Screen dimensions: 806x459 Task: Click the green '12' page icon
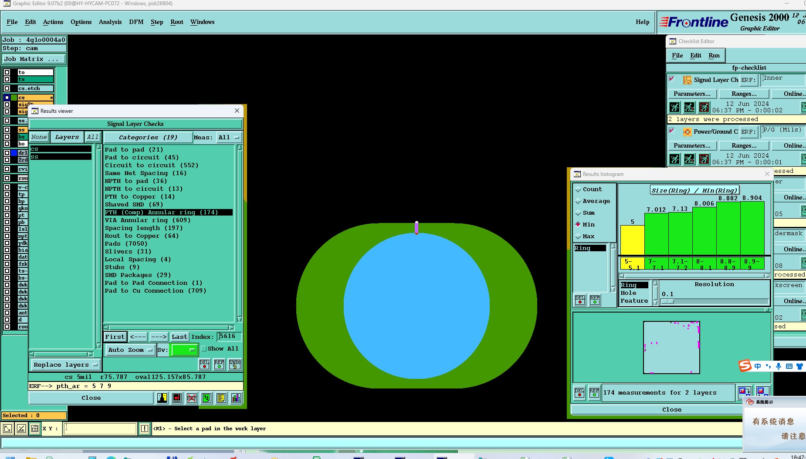coord(207,398)
